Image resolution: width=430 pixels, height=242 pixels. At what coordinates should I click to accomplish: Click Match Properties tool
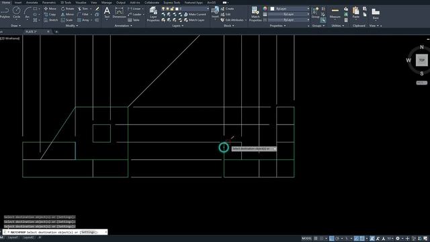click(x=255, y=14)
